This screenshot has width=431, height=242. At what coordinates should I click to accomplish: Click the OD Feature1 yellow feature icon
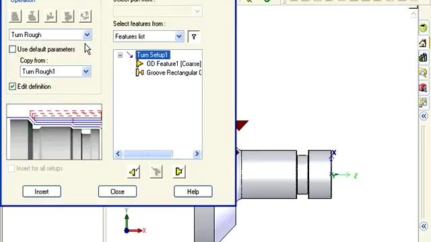click(x=139, y=64)
